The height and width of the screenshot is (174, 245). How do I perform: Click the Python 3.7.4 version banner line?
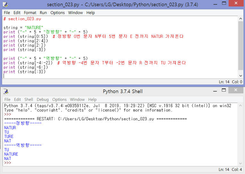click(118, 106)
